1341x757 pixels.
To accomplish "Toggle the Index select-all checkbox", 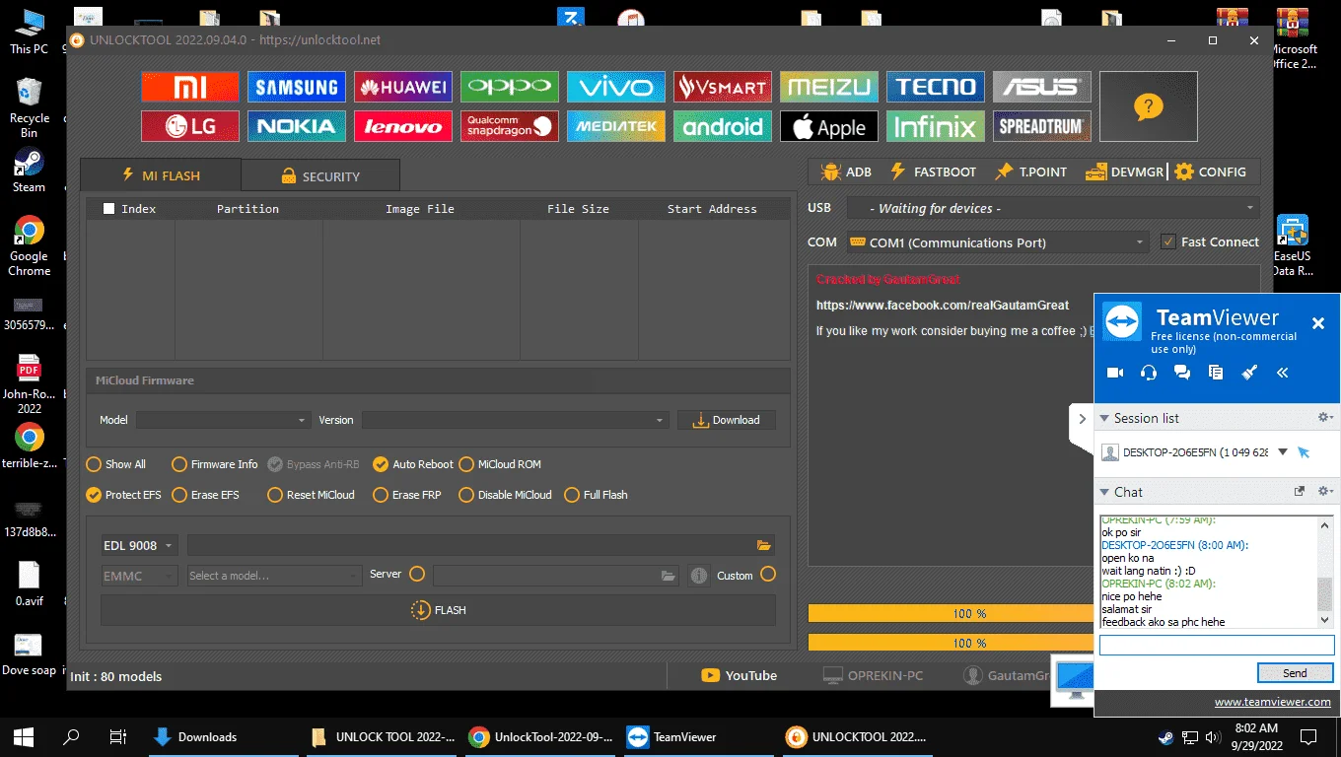I will tap(108, 209).
